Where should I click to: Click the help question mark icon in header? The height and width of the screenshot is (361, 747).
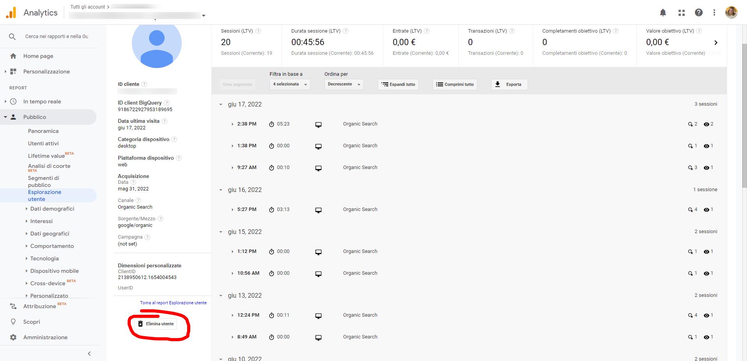(x=699, y=13)
